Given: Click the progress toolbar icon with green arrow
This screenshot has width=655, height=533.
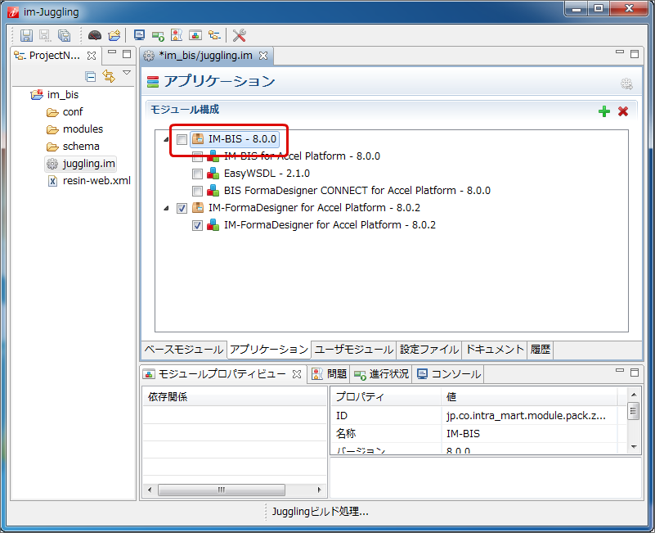Looking at the screenshot, I should tap(158, 35).
